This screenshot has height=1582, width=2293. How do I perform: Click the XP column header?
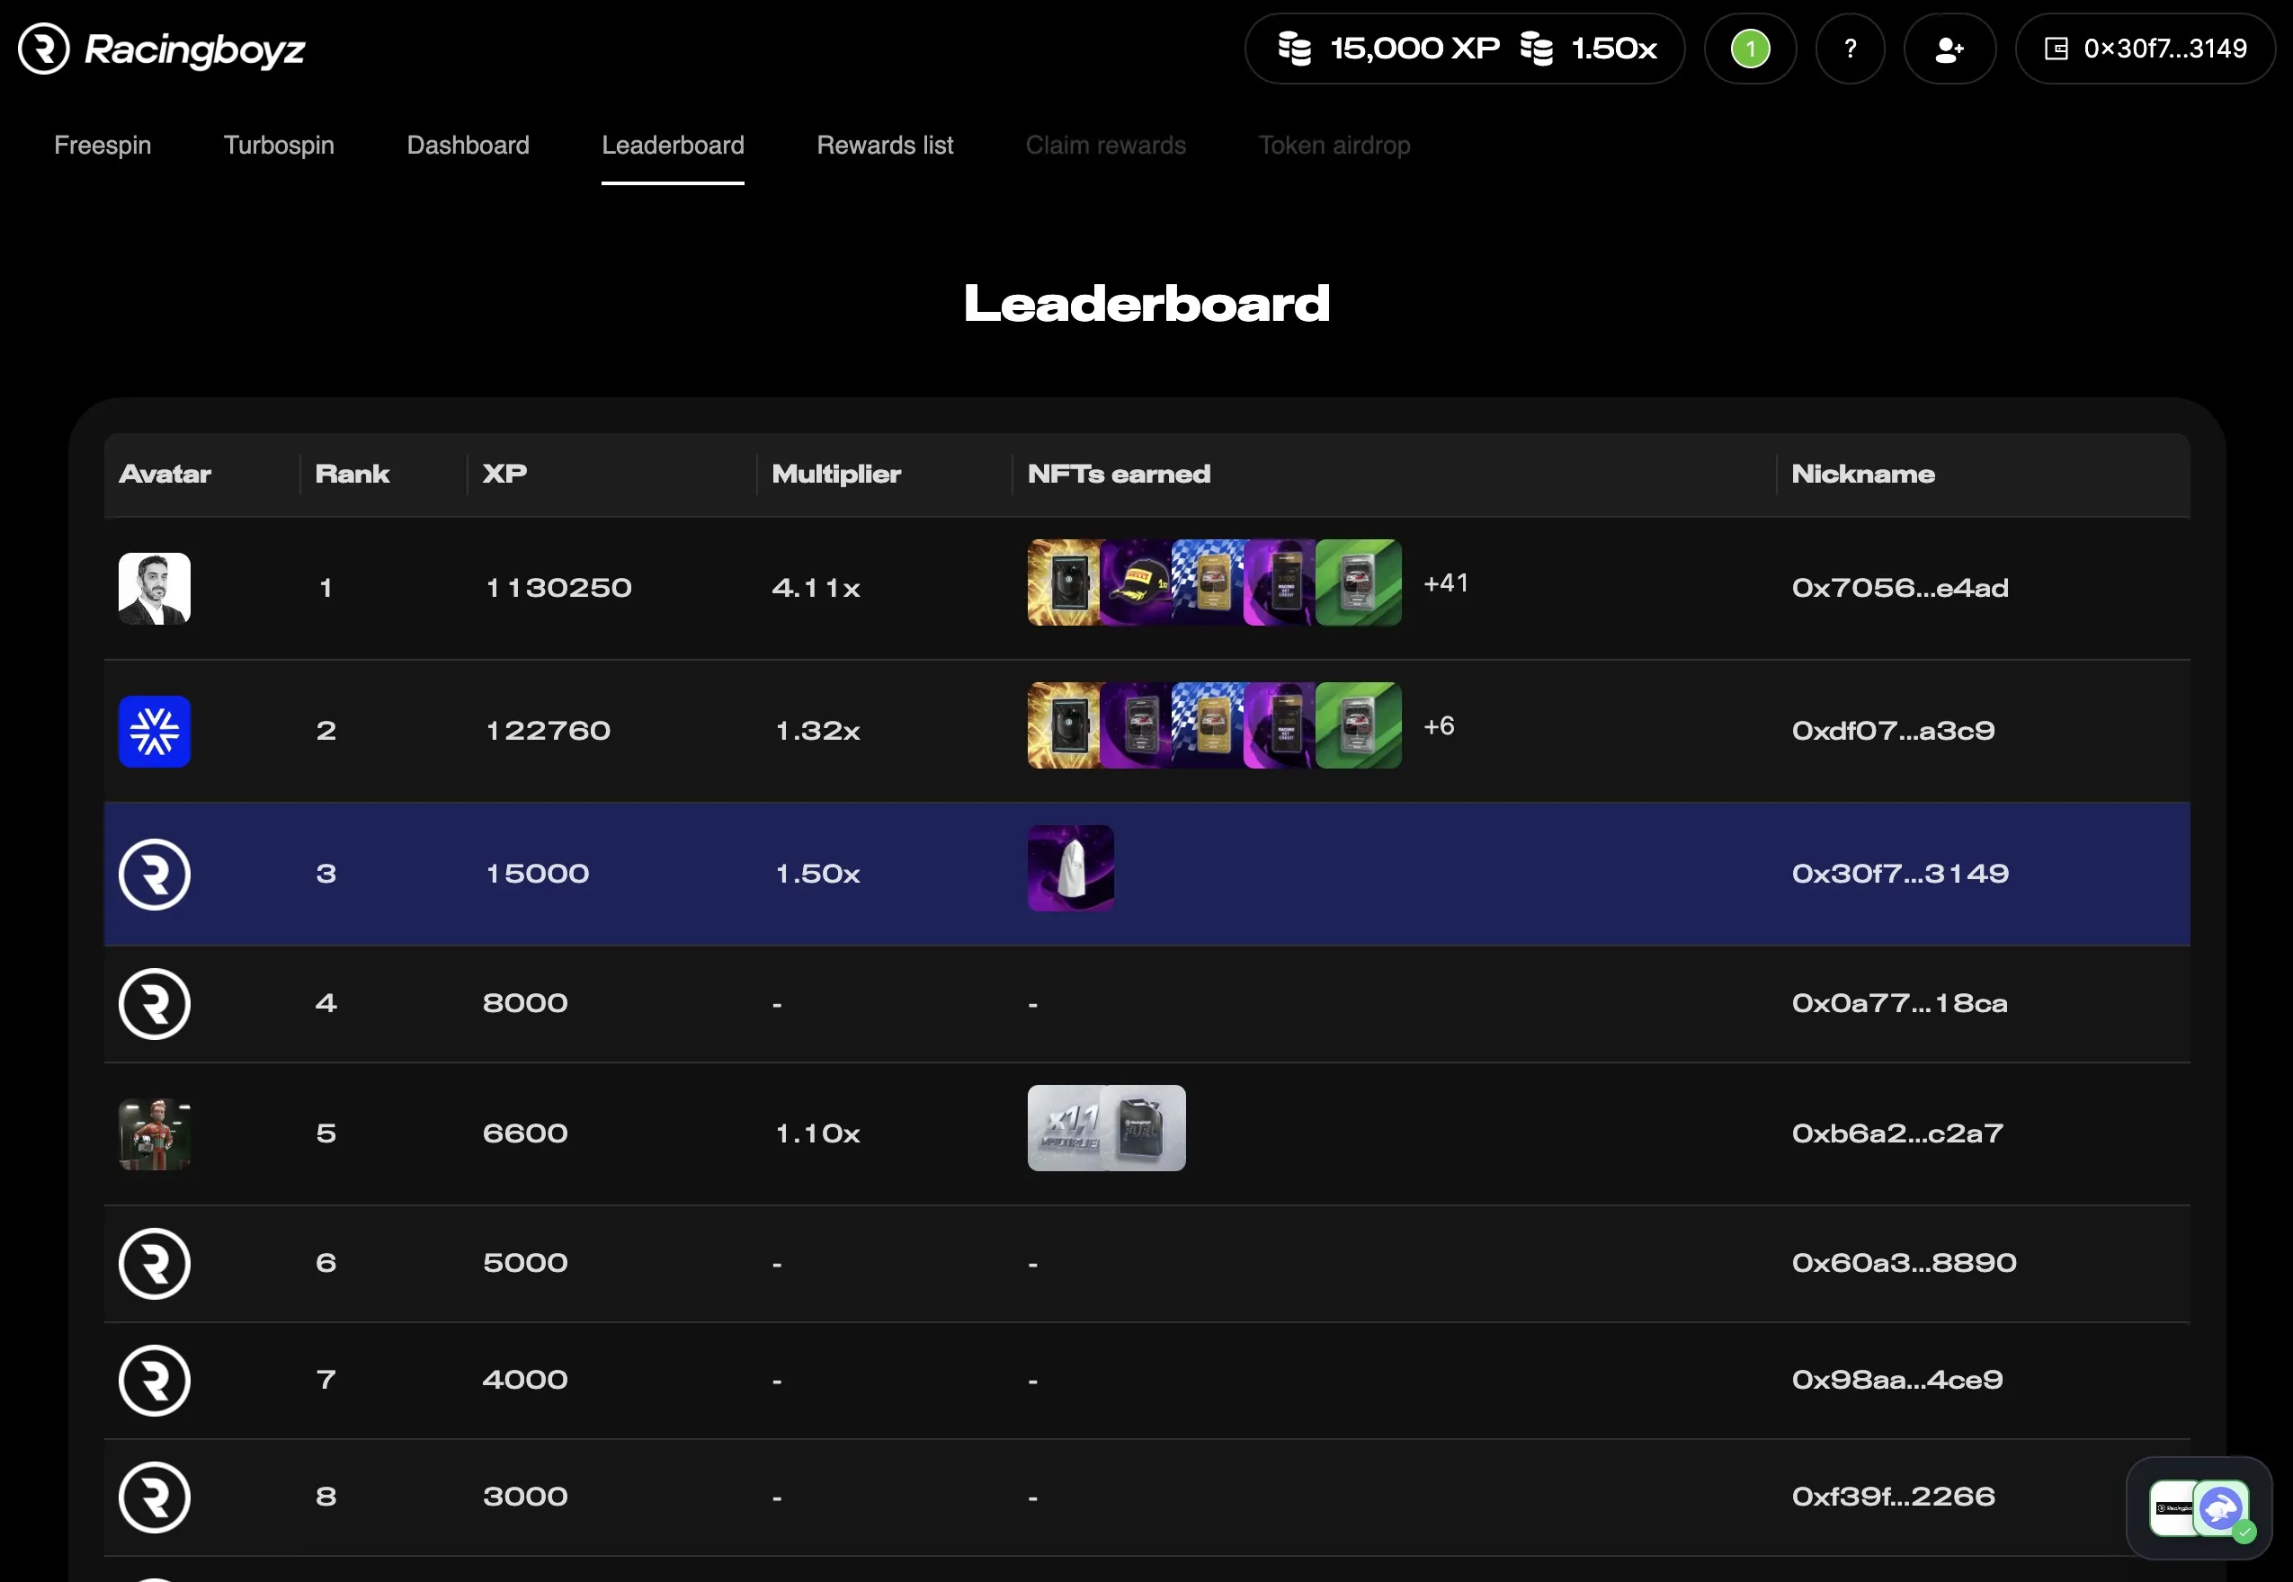coord(504,474)
